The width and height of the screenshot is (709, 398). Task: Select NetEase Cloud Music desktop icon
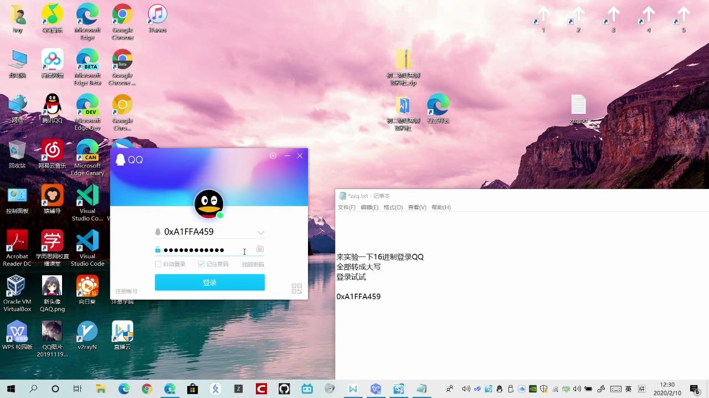point(52,154)
